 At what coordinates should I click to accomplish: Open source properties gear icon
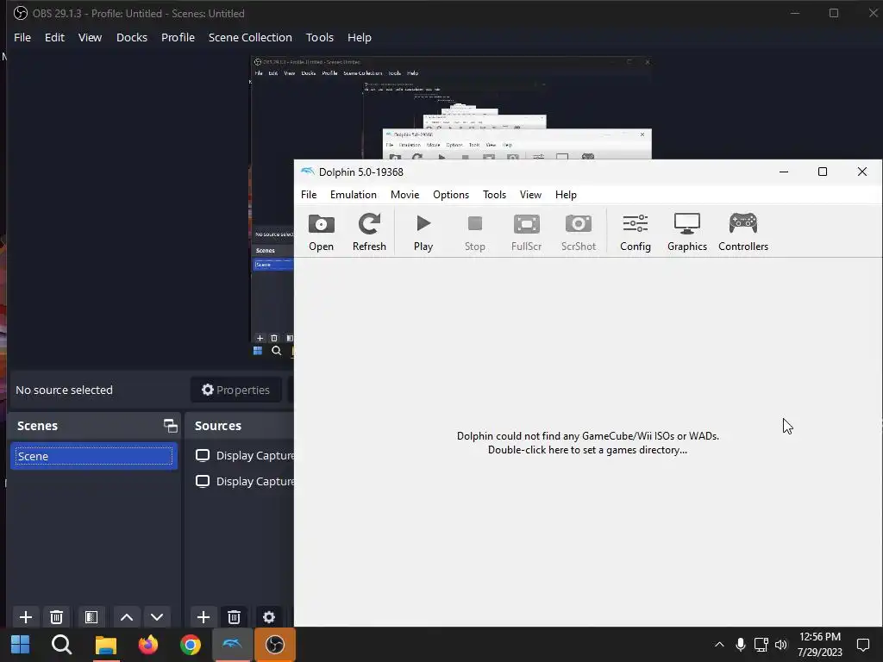tap(269, 617)
